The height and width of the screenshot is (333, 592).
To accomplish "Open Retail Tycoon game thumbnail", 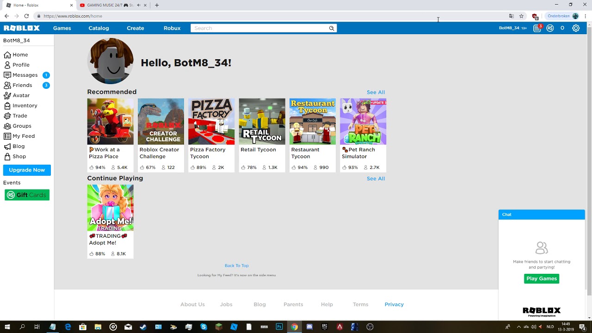I will point(262,121).
